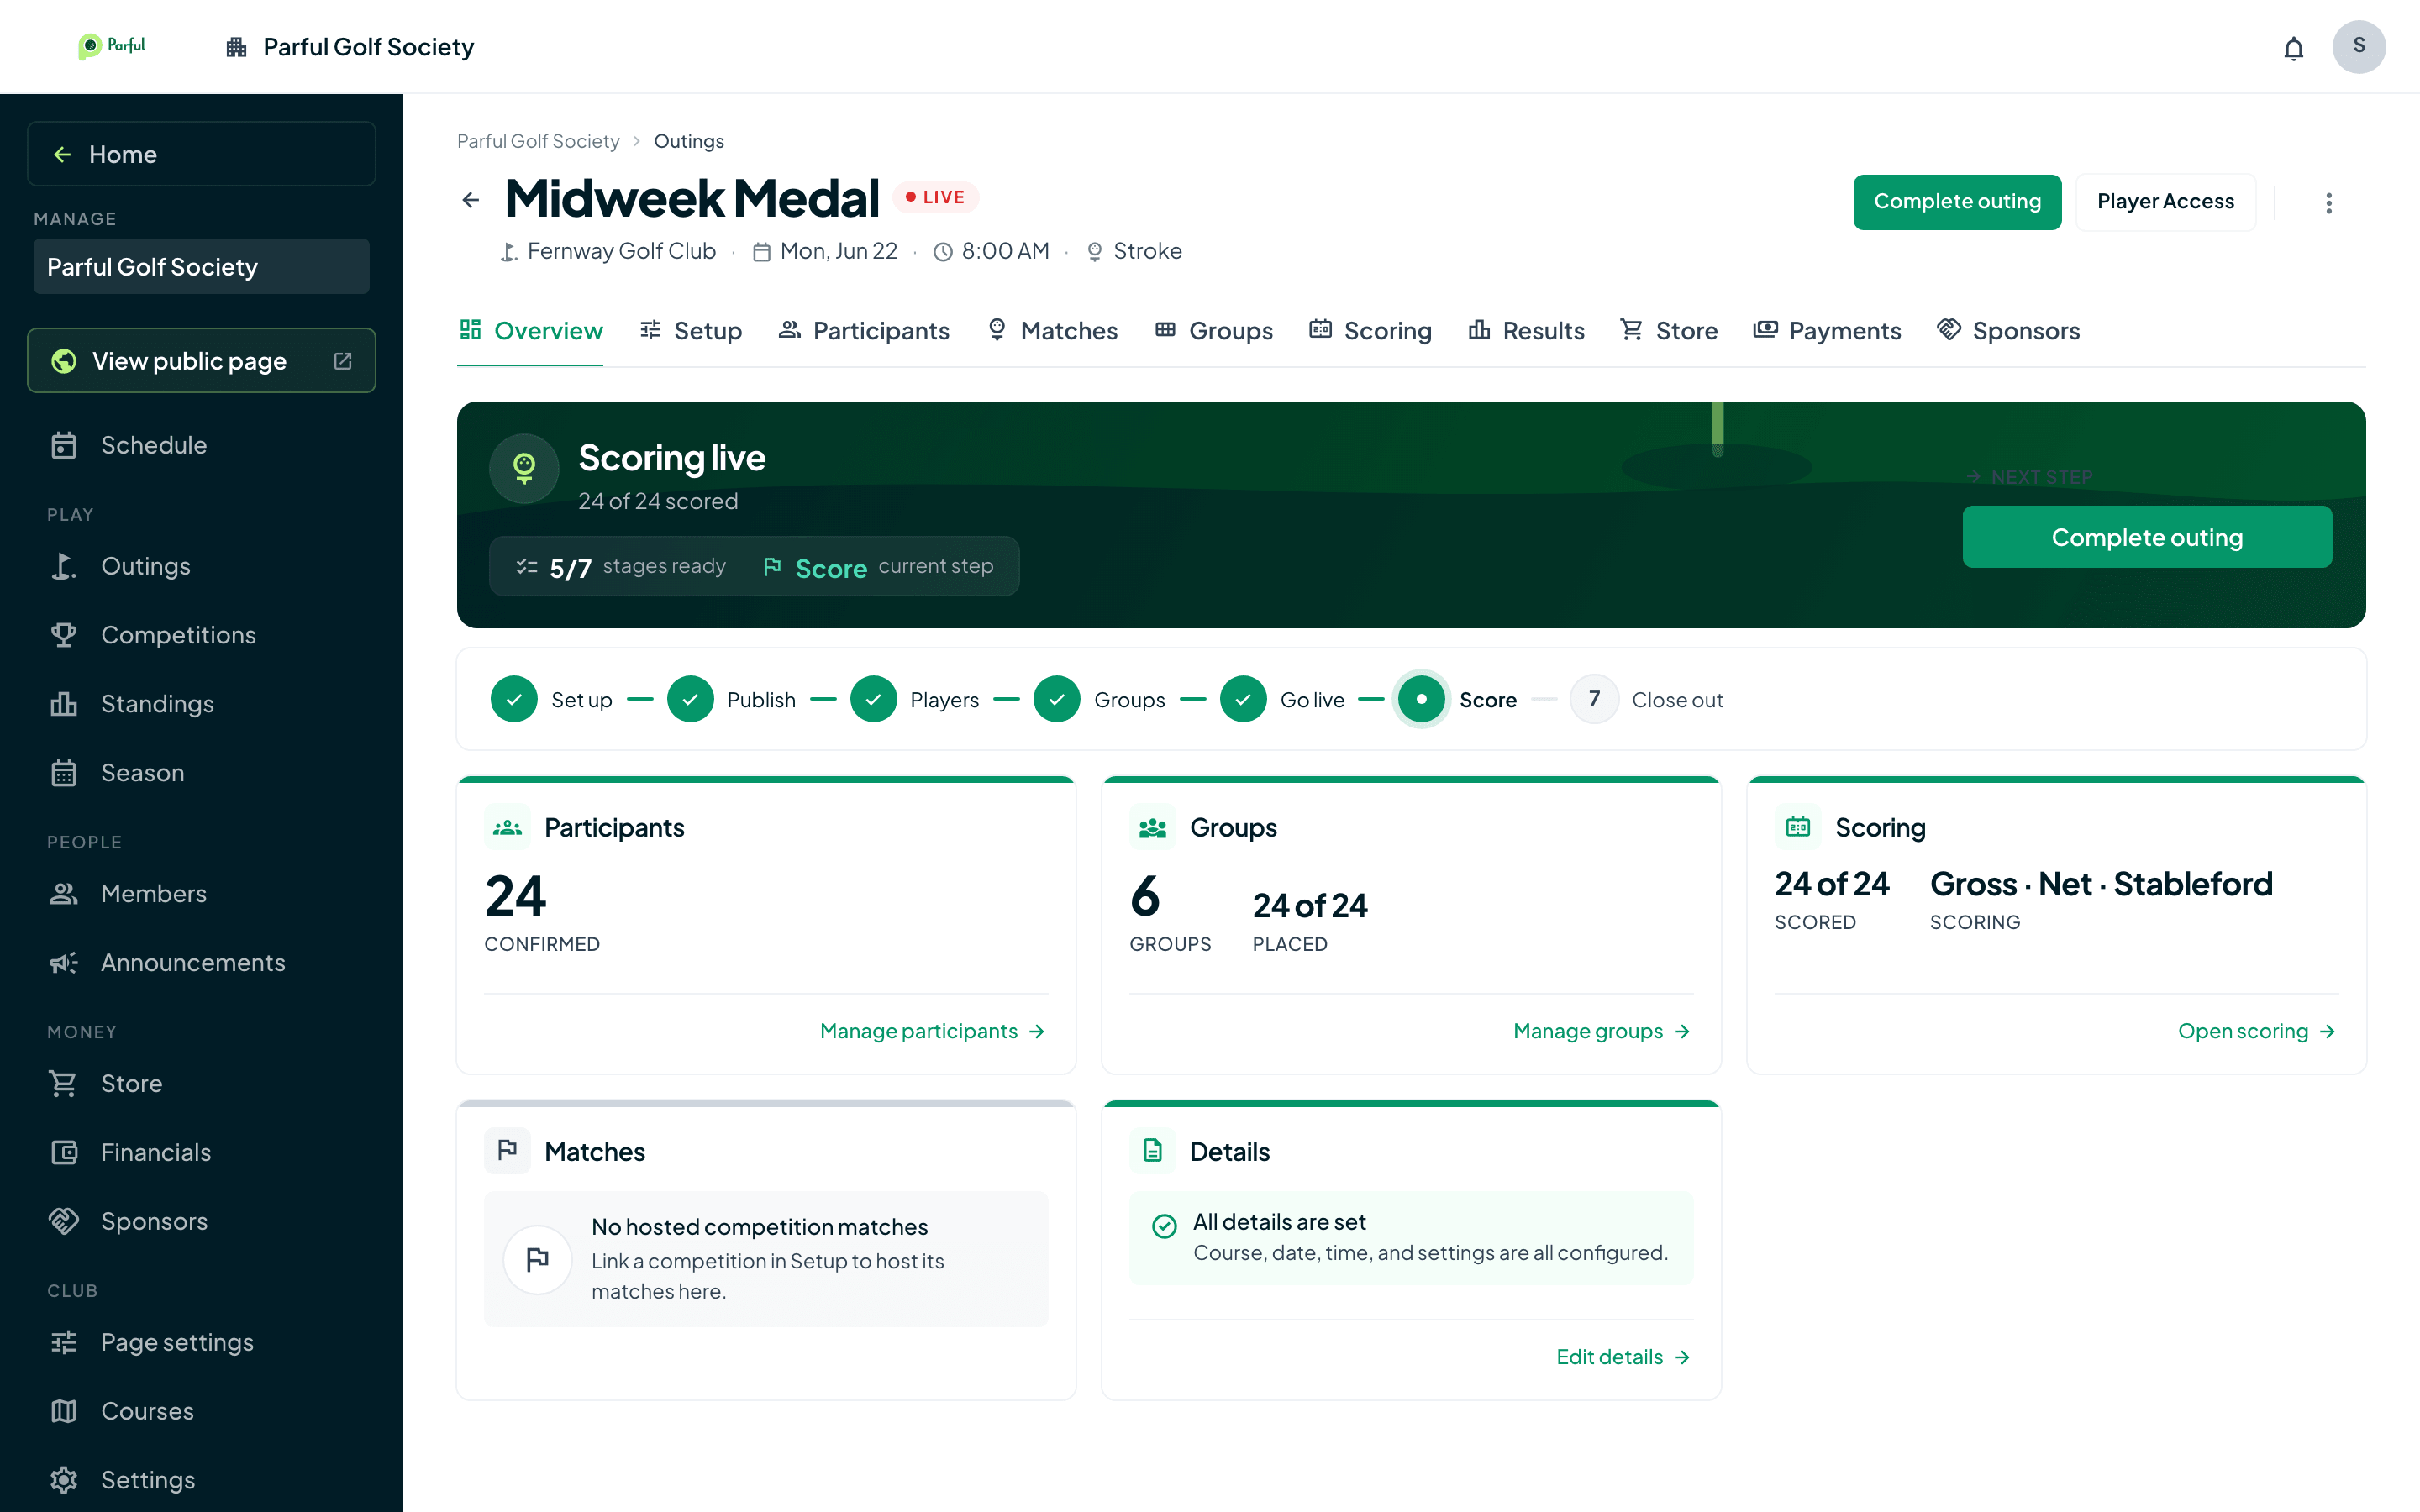Click the Outings golf flag icon in sidebar
The width and height of the screenshot is (2420, 1512).
[64, 566]
